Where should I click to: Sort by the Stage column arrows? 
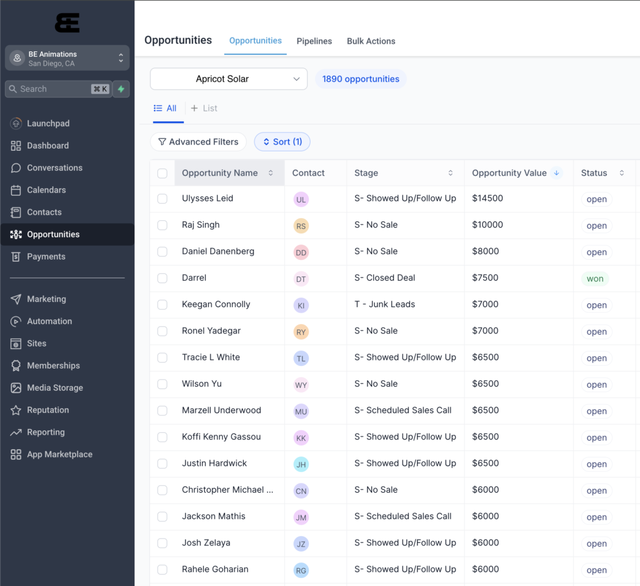451,173
